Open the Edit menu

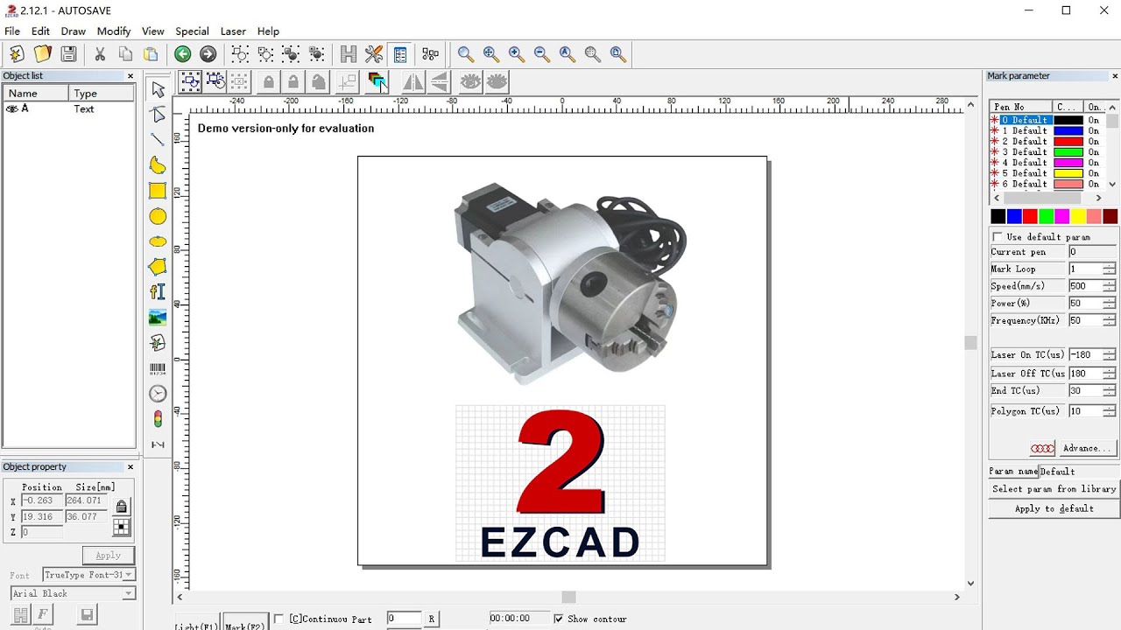[40, 31]
